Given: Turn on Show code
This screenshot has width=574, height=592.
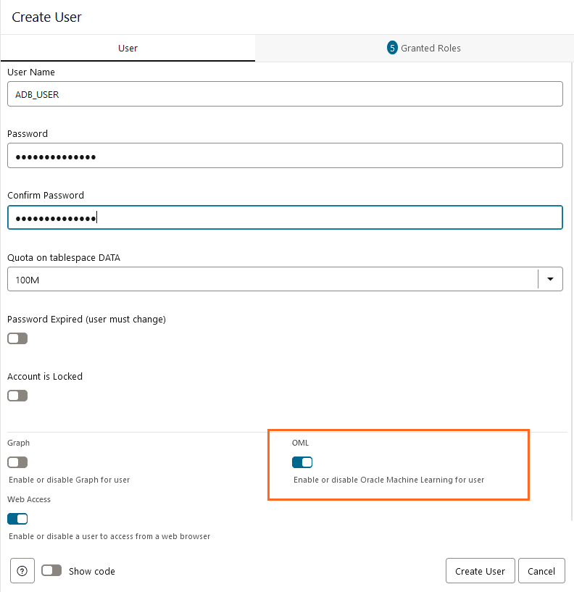Looking at the screenshot, I should click(51, 571).
